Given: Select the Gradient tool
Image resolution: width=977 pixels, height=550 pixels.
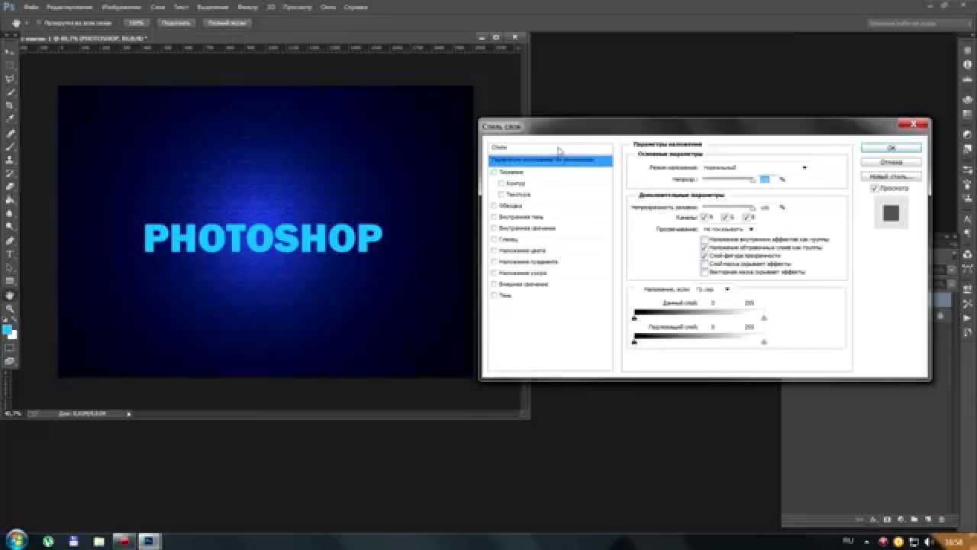Looking at the screenshot, I should 10,200.
